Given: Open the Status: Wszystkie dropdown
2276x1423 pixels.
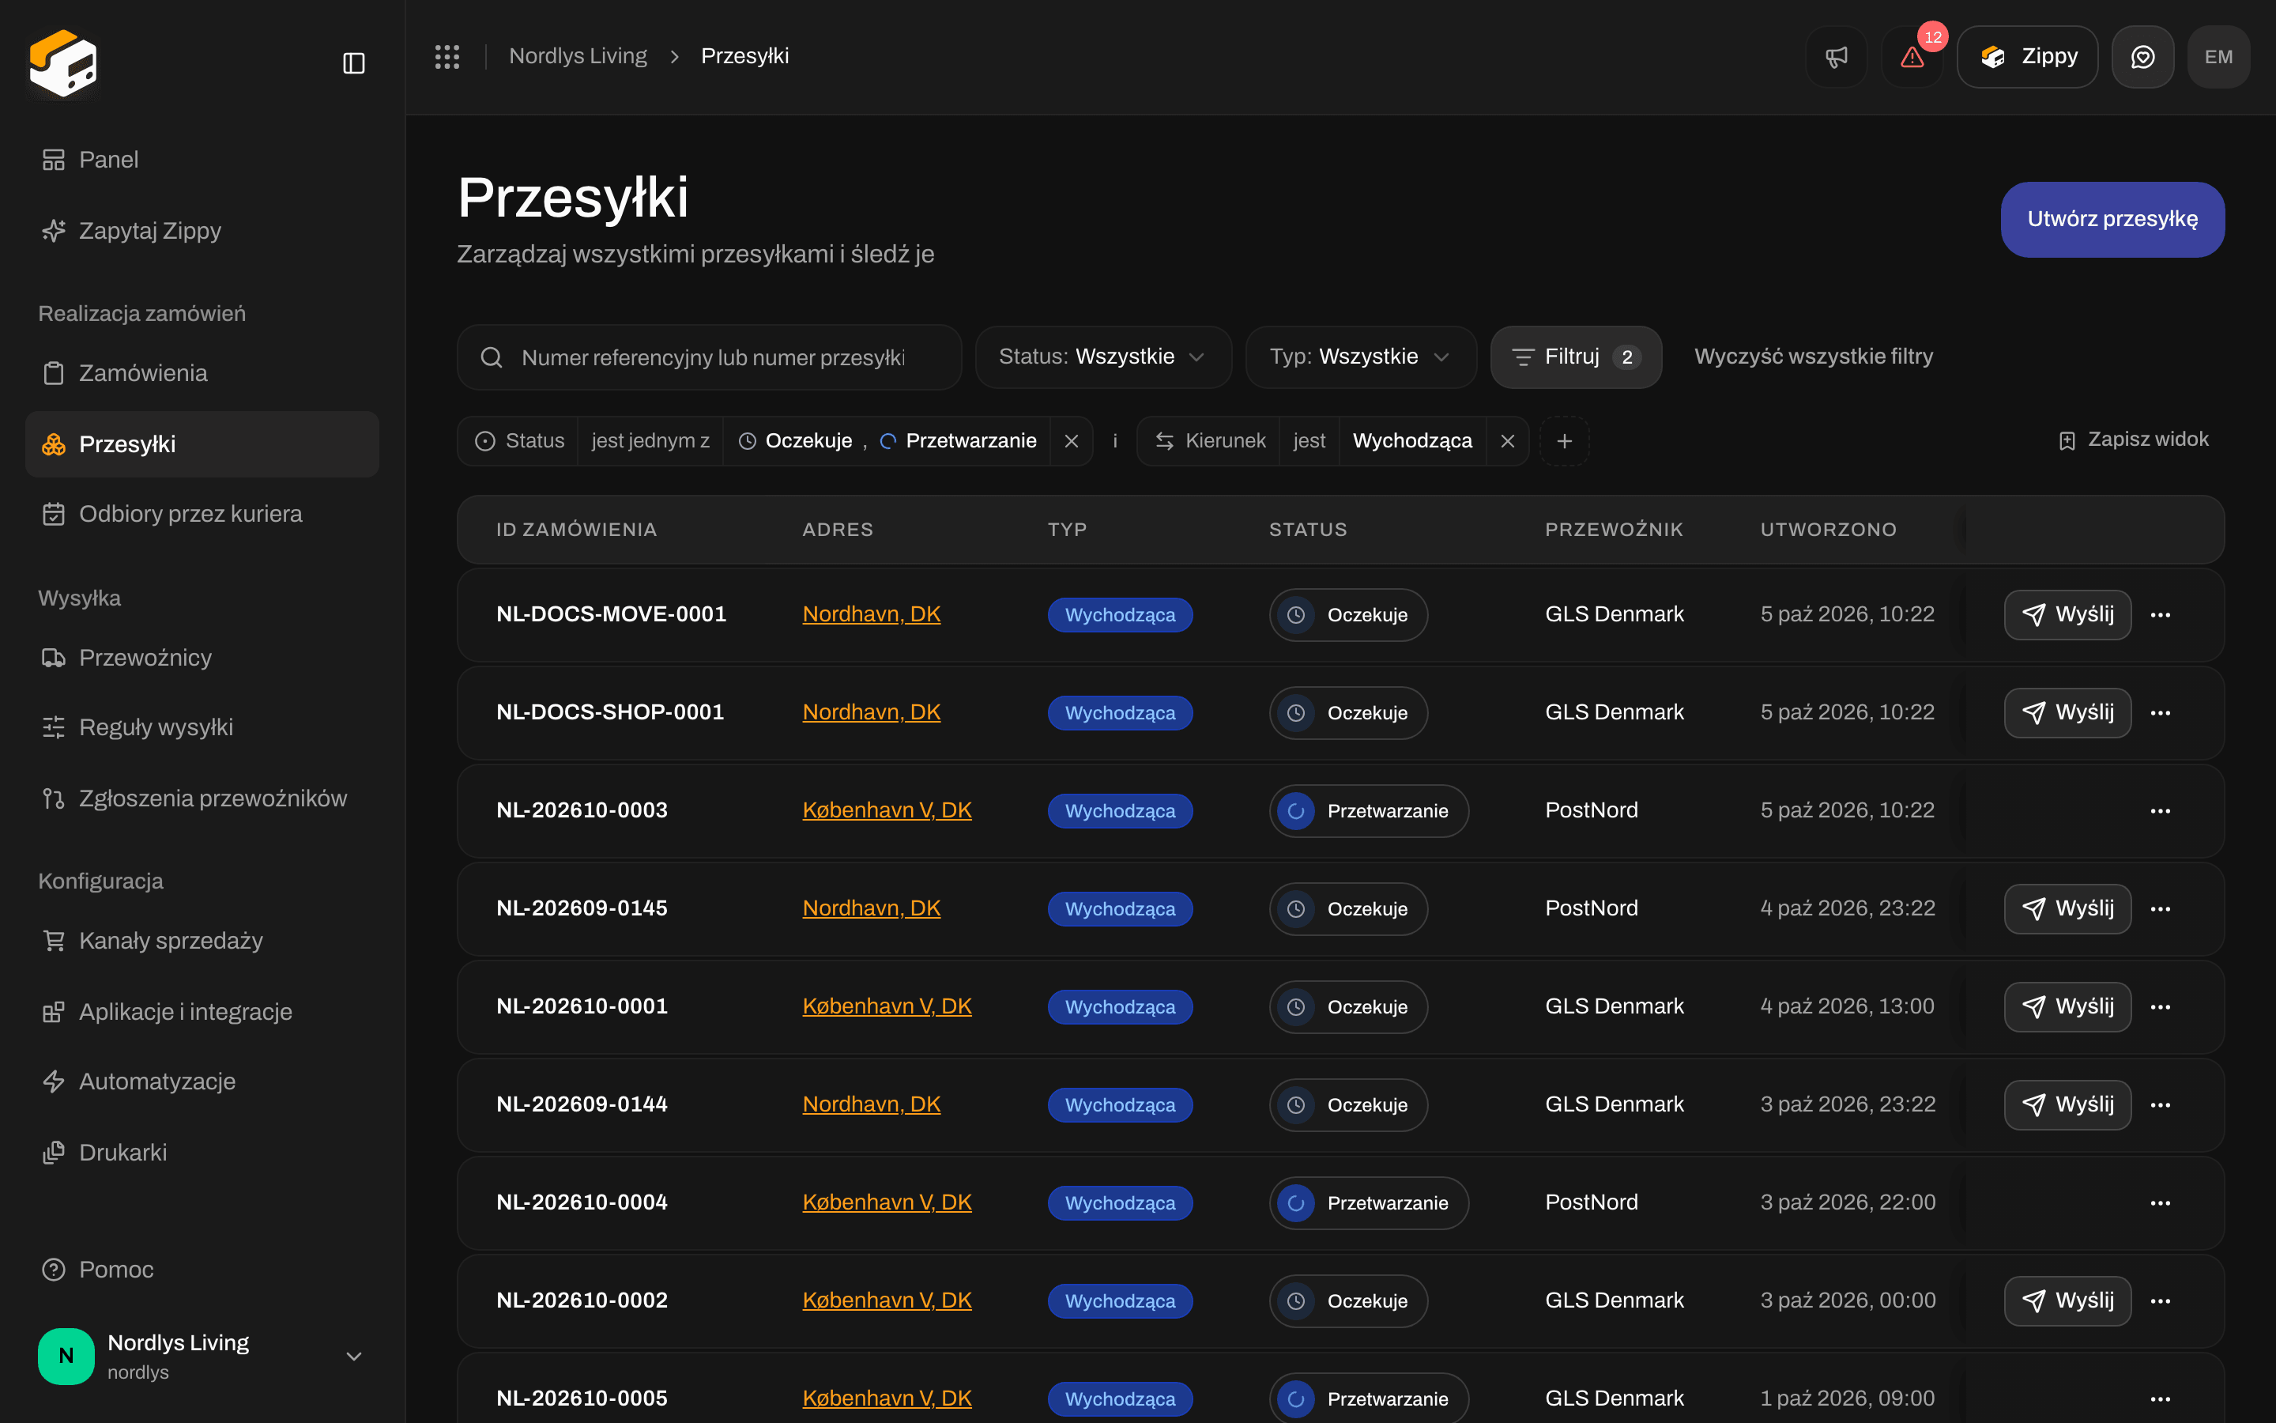Looking at the screenshot, I should coord(1103,357).
